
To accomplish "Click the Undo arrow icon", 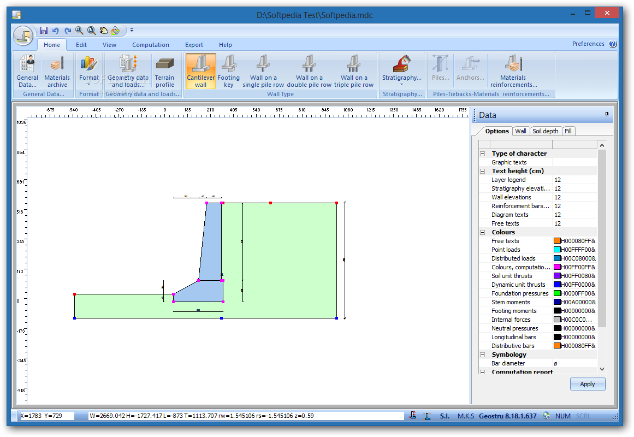I will [56, 31].
